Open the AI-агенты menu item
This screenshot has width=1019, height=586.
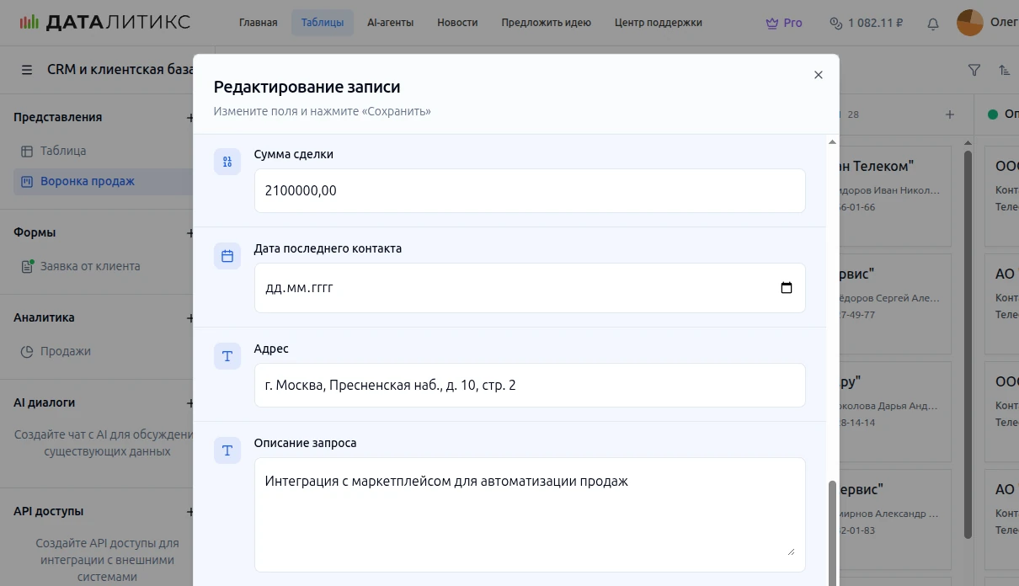click(x=390, y=23)
